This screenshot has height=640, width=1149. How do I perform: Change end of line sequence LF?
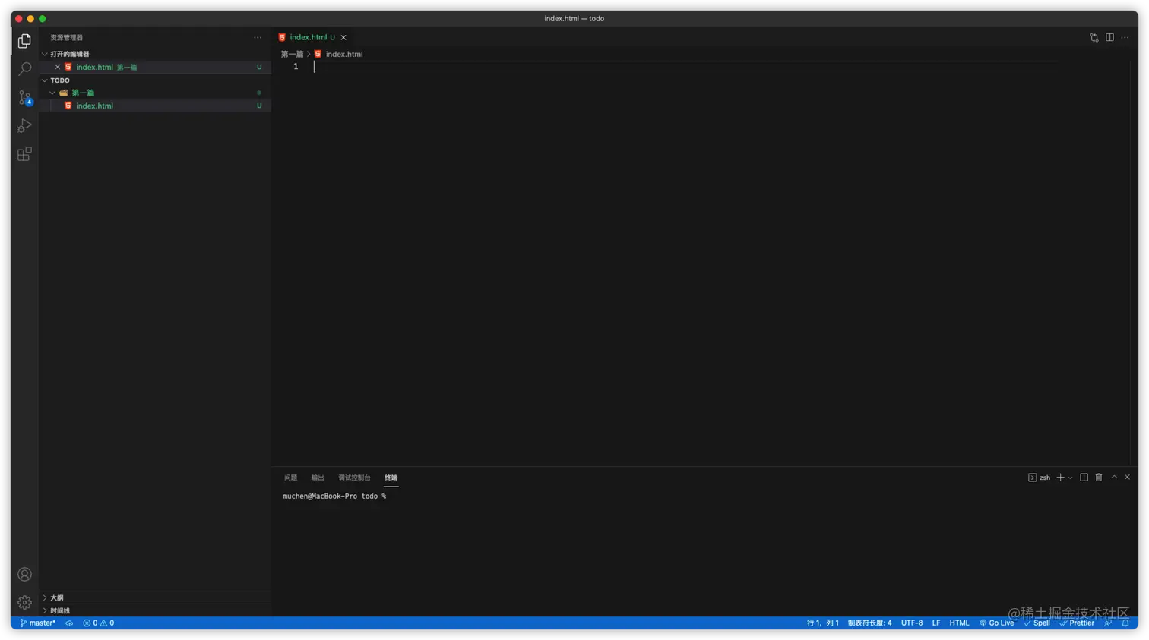tap(936, 623)
